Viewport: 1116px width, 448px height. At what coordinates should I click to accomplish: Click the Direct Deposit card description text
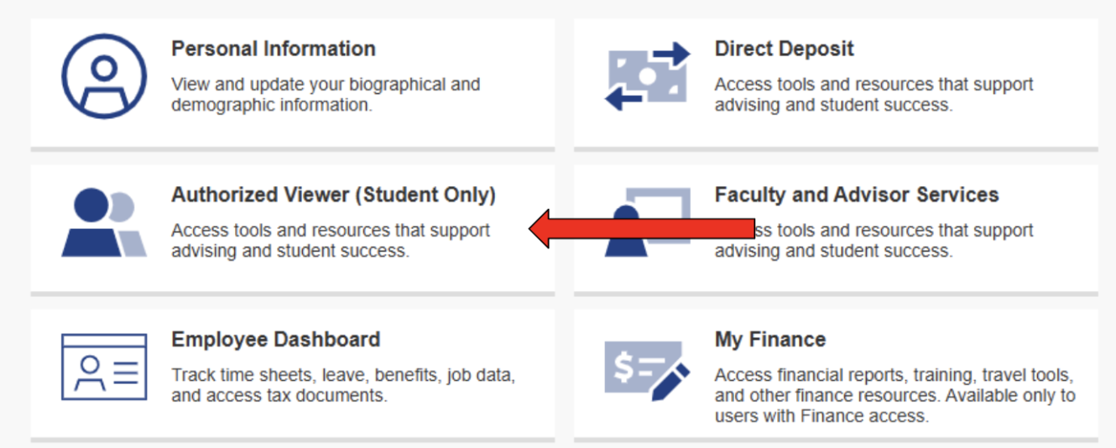click(x=874, y=95)
